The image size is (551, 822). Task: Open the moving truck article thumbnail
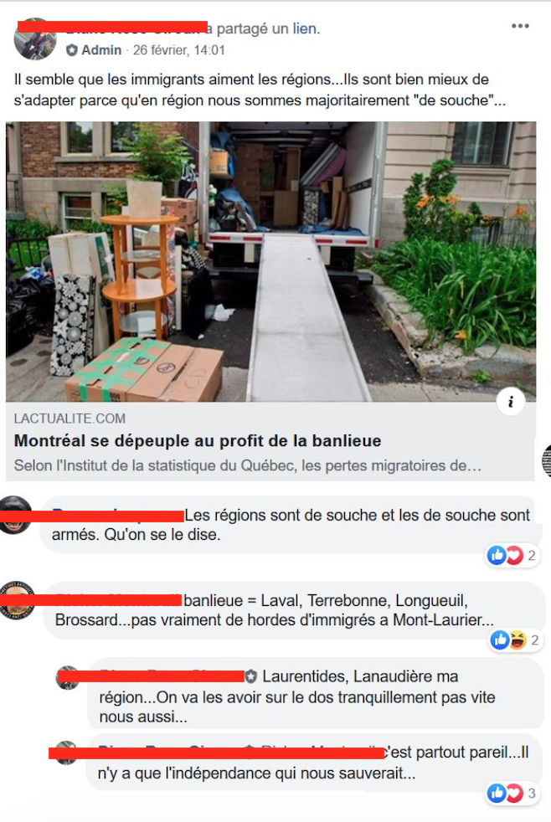270,262
